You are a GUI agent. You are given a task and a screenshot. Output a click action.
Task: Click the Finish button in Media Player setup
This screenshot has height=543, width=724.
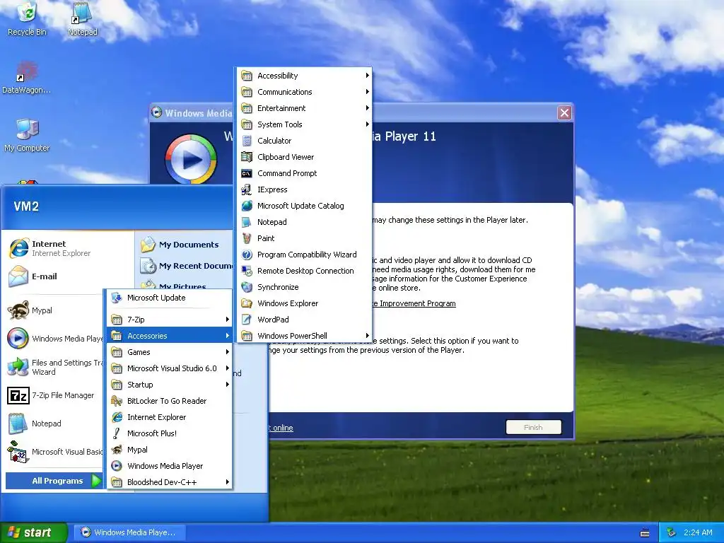point(533,427)
